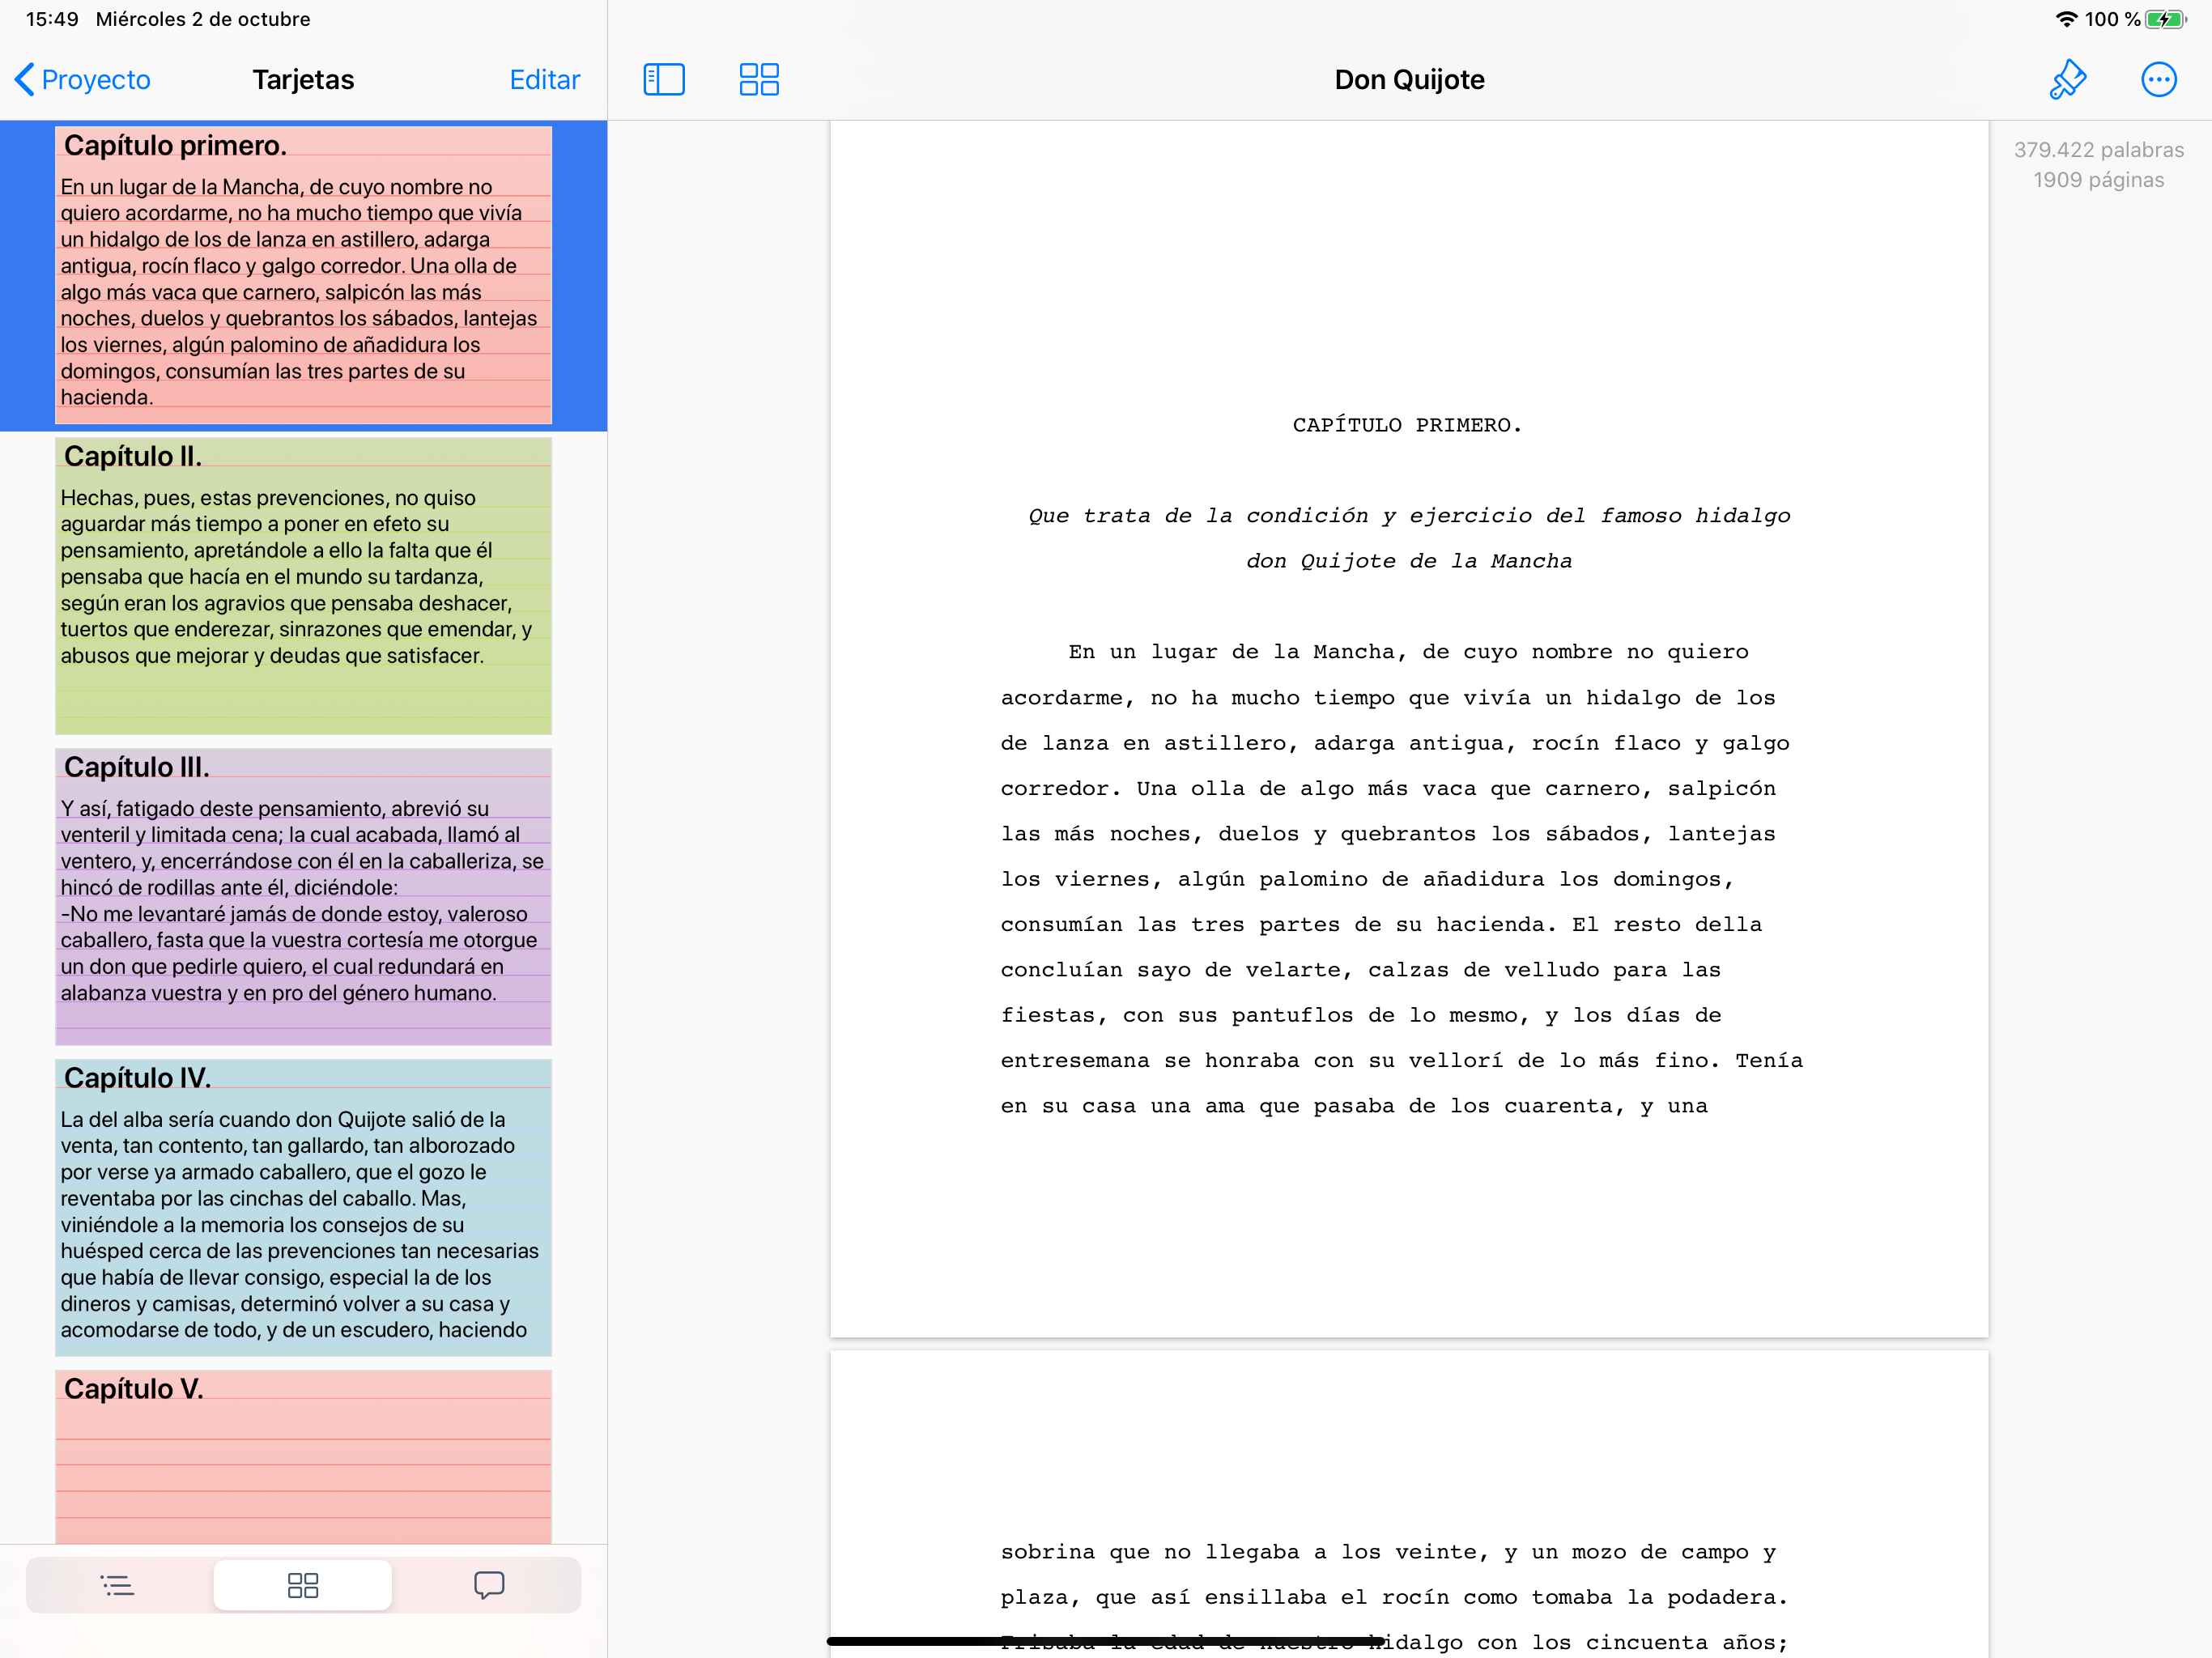This screenshot has width=2212, height=1658.
Task: Switch to the outline list tab
Action: [x=118, y=1585]
